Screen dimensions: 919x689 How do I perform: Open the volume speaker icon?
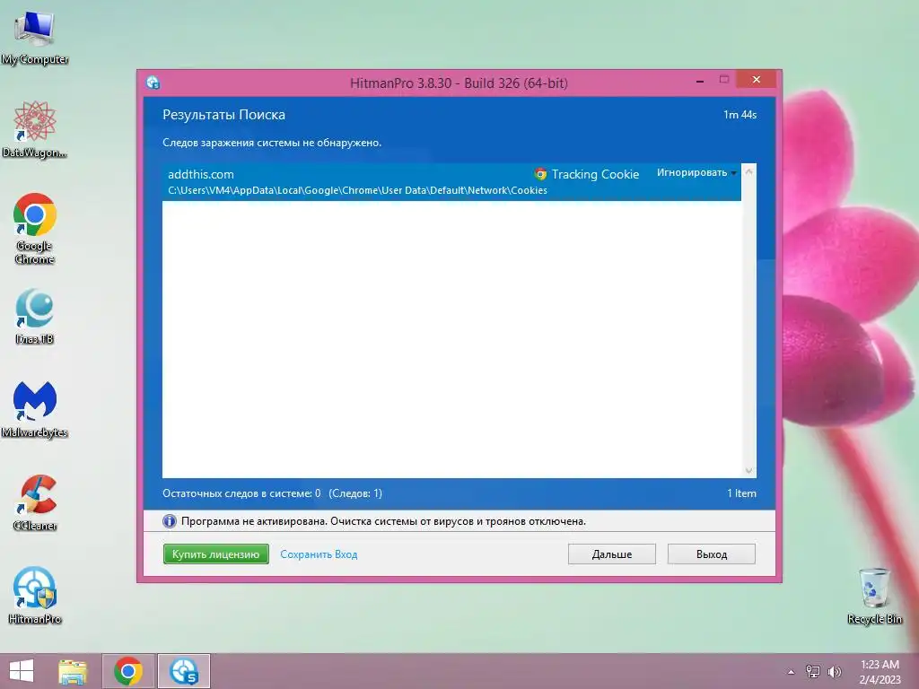pyautogui.click(x=834, y=671)
